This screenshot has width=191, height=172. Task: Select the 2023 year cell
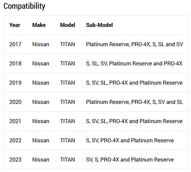[x=15, y=160]
